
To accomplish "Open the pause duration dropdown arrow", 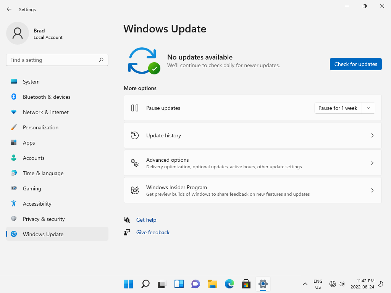I will (368, 108).
